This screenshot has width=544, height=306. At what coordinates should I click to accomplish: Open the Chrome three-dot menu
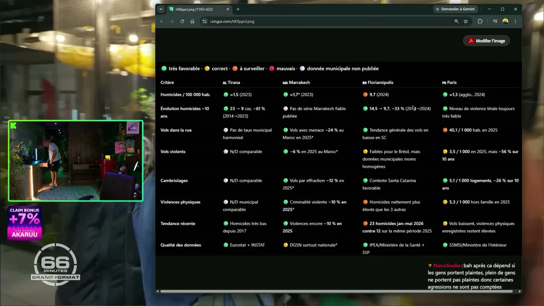point(516,21)
